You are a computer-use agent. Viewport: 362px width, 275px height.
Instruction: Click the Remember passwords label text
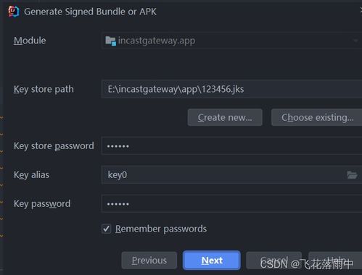point(161,229)
